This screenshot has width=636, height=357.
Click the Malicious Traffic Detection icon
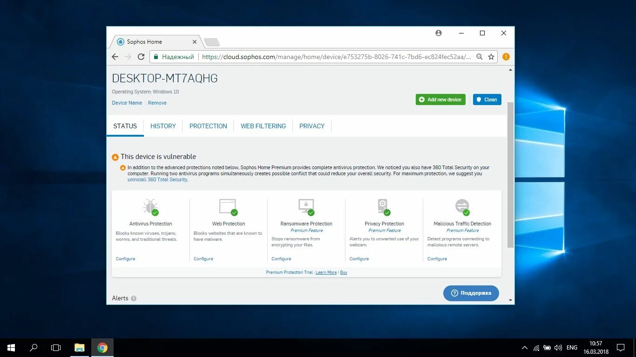462,206
